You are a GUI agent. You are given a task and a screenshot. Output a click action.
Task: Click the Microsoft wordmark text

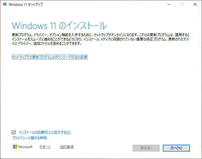(x=25, y=147)
